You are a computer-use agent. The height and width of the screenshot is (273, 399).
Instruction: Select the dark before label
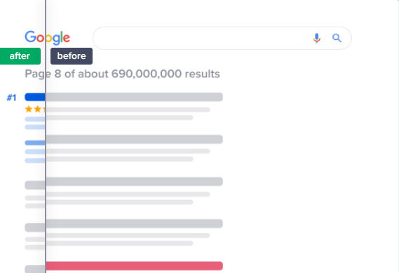tap(72, 56)
